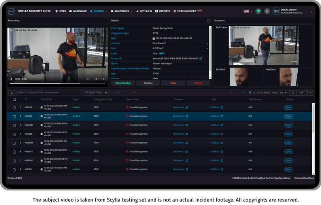Viewport: 321px width, 205px height.
Task: Mute the recording video audio
Action: [88, 79]
